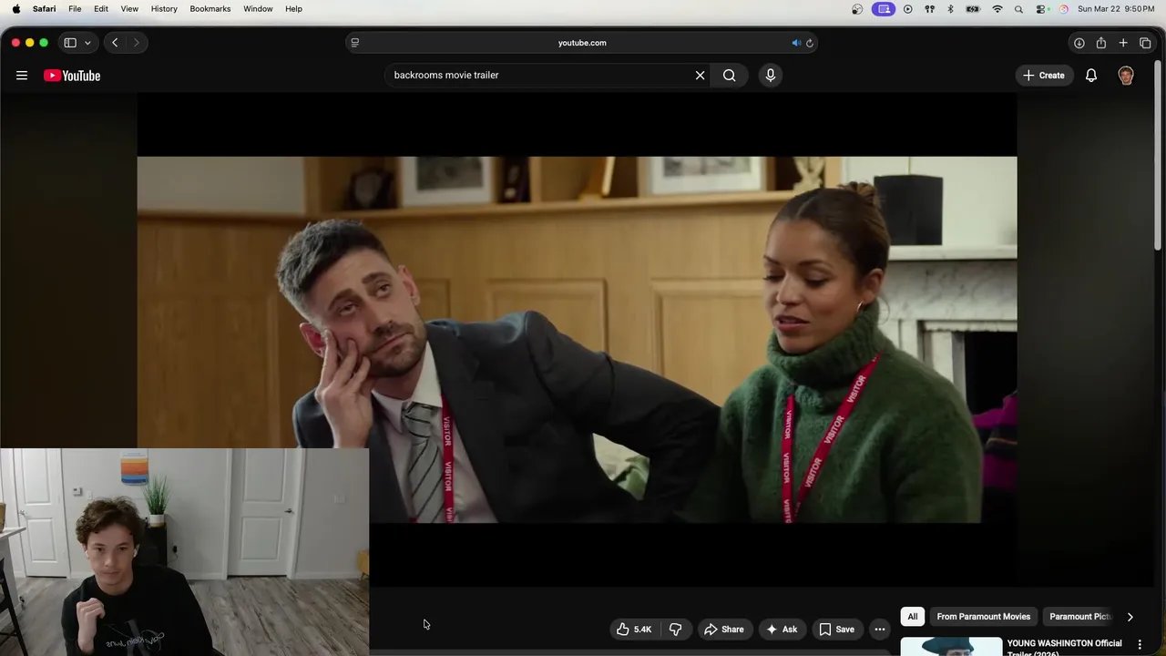Viewport: 1166px width, 656px height.
Task: Open the battery status menu
Action: [973, 9]
